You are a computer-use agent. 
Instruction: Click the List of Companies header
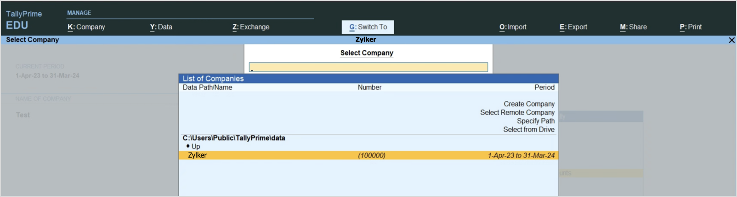213,78
